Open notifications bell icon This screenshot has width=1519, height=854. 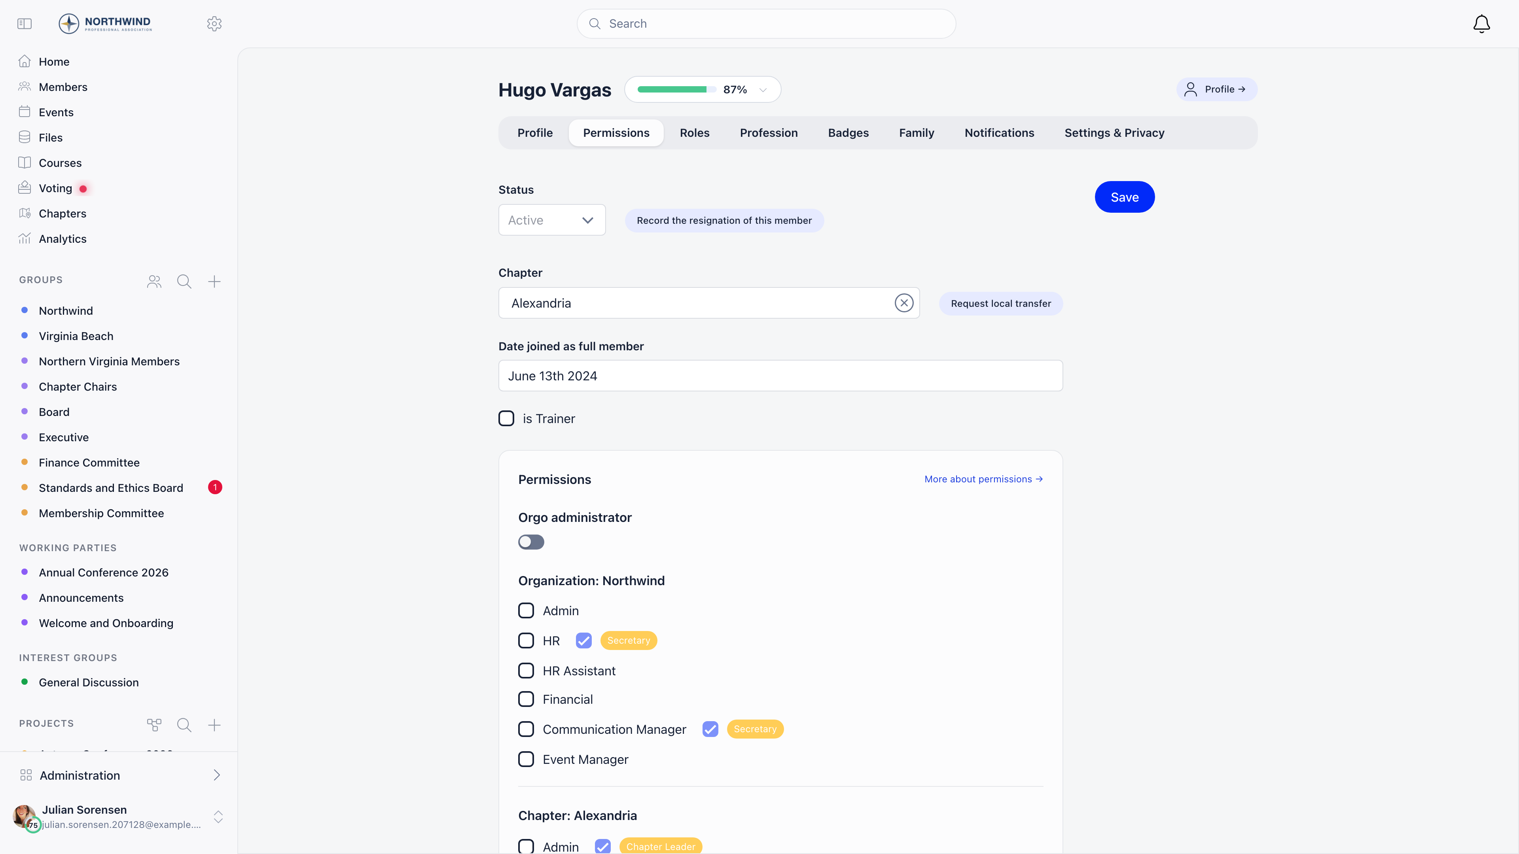pyautogui.click(x=1481, y=24)
